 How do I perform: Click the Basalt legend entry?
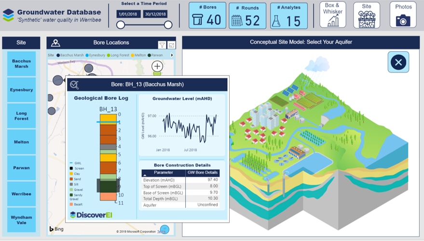pyautogui.click(x=76, y=204)
